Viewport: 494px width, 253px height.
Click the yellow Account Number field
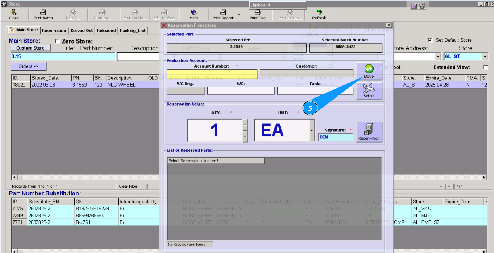211,73
